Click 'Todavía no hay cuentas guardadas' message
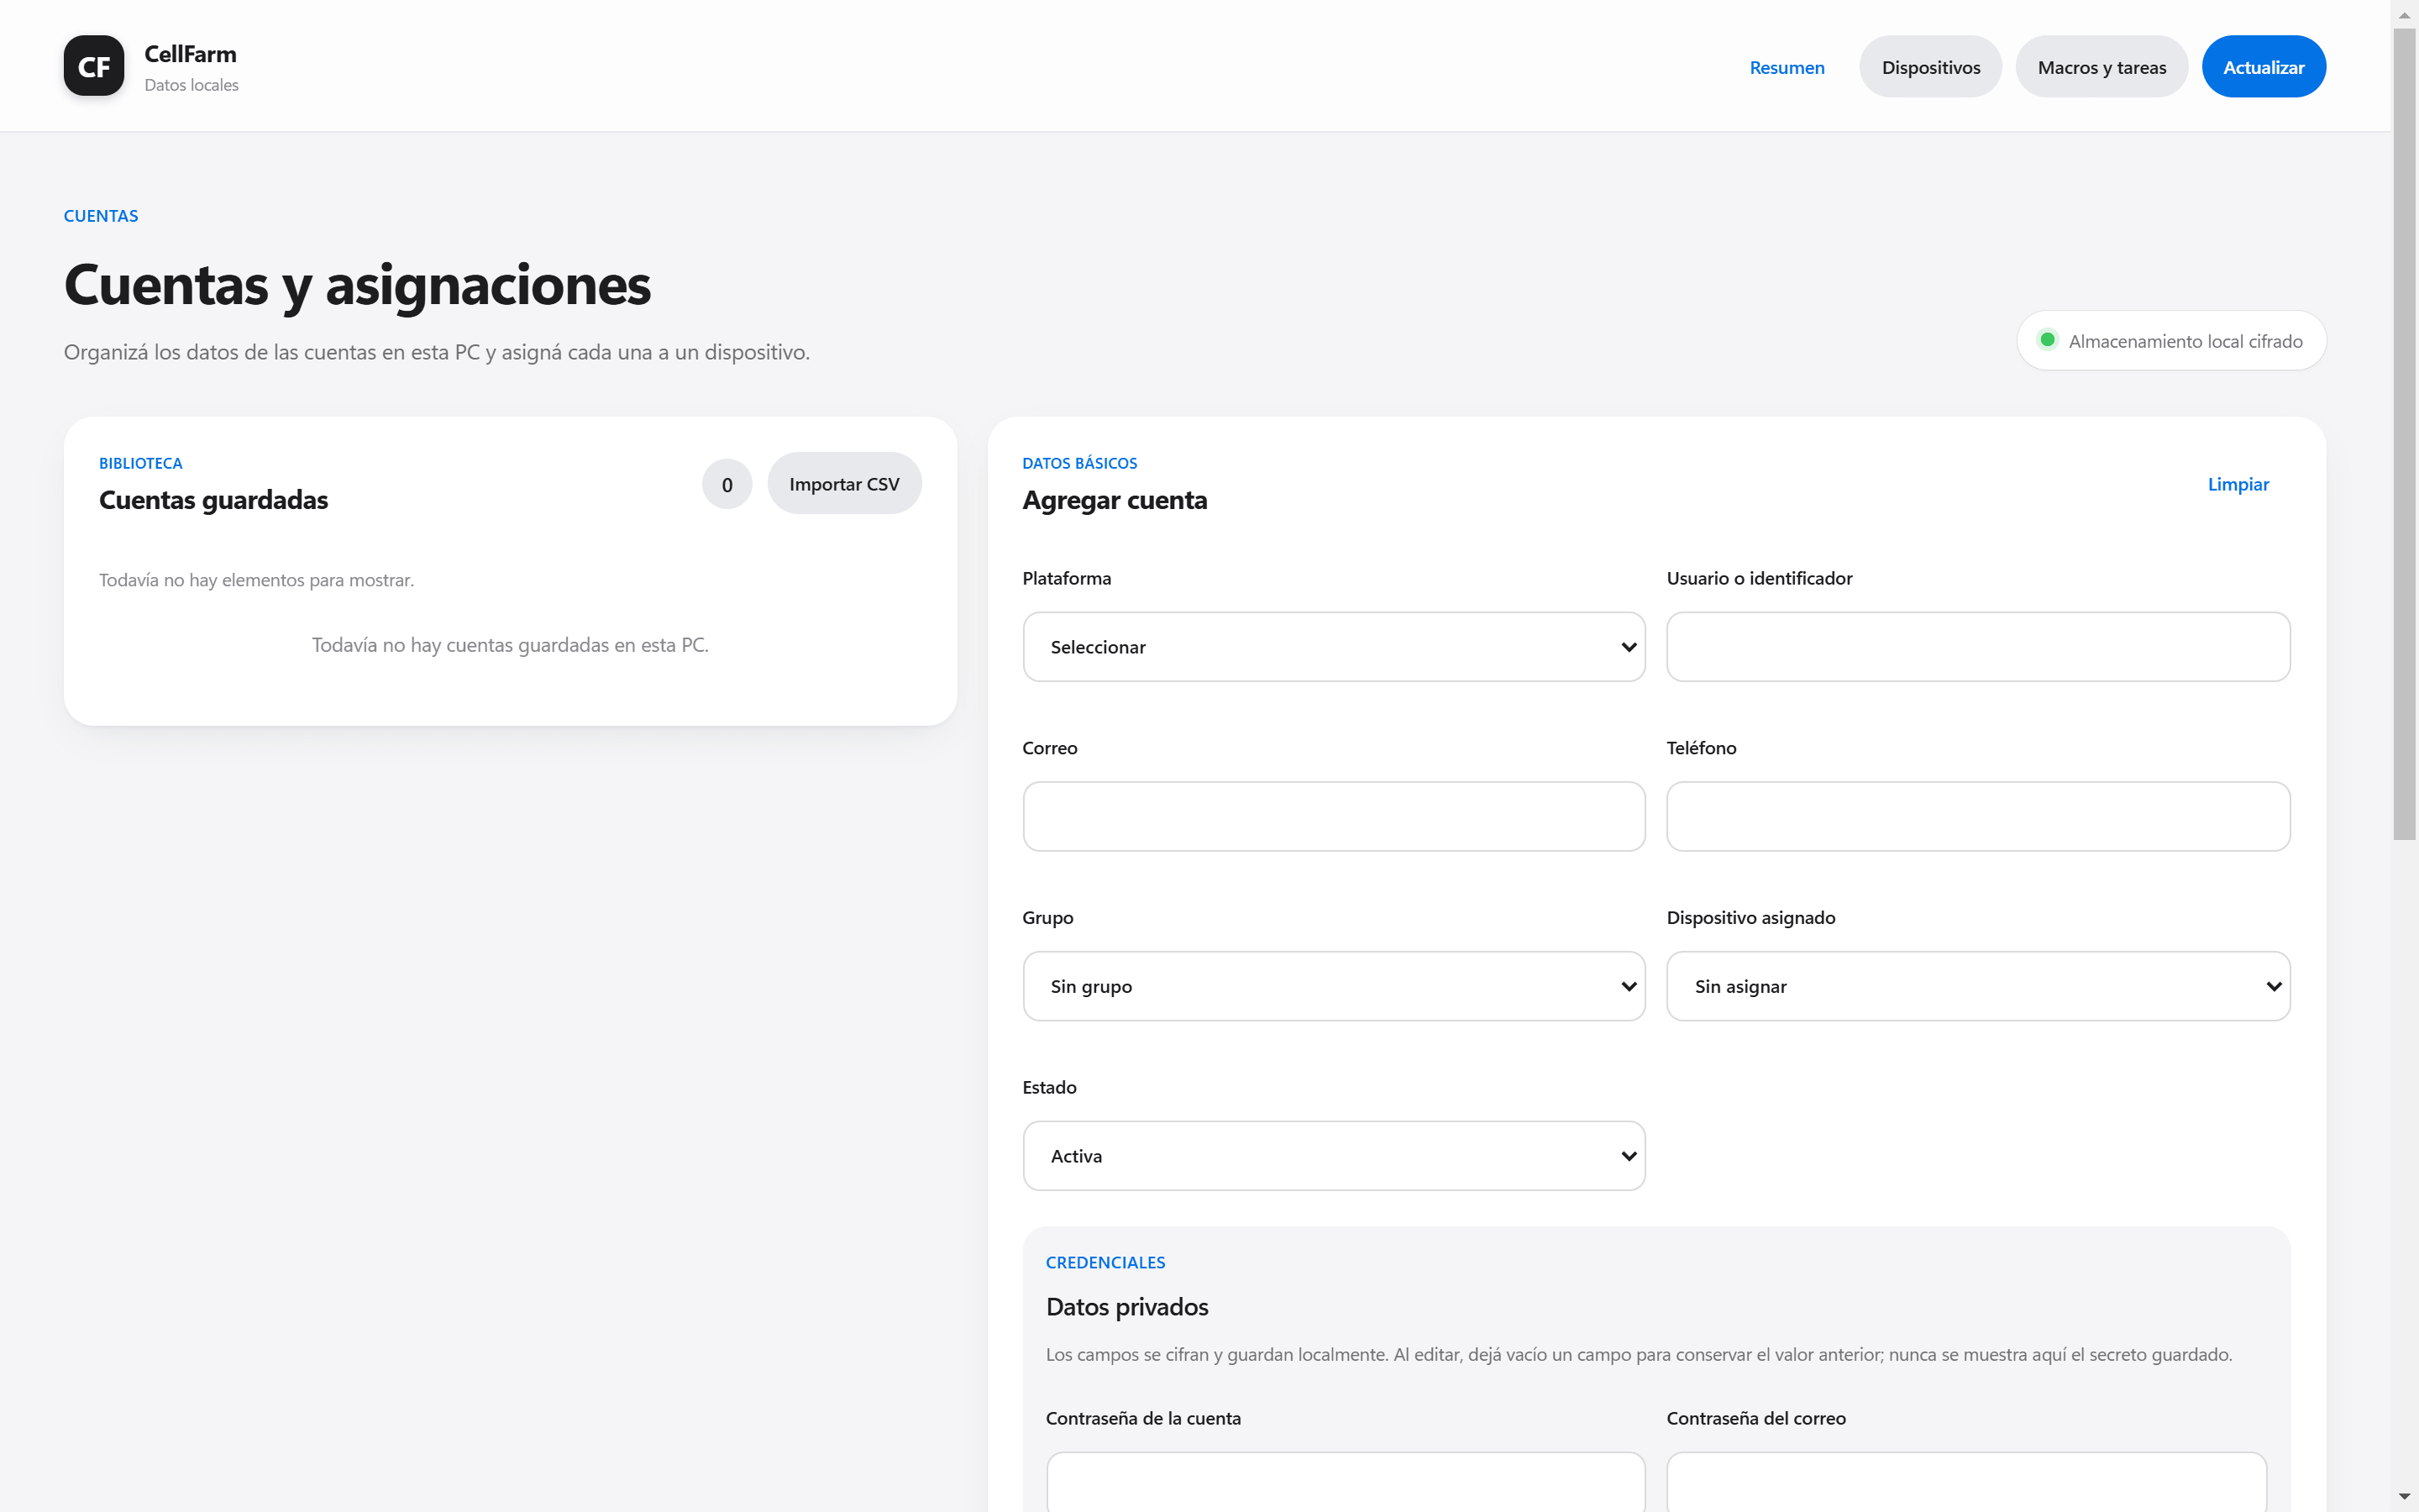 tap(510, 645)
